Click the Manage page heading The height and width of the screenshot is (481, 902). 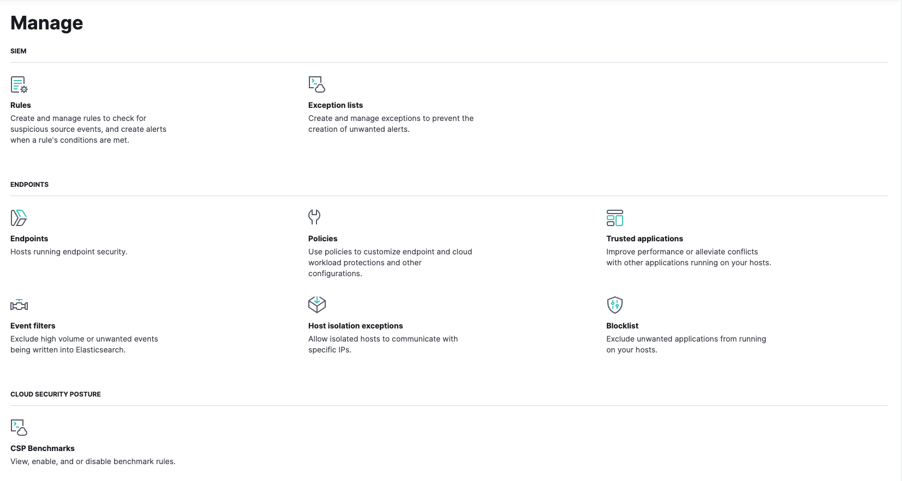click(x=46, y=23)
